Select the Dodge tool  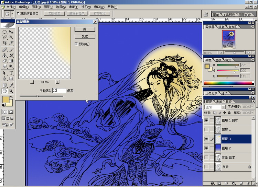click(x=11, y=66)
